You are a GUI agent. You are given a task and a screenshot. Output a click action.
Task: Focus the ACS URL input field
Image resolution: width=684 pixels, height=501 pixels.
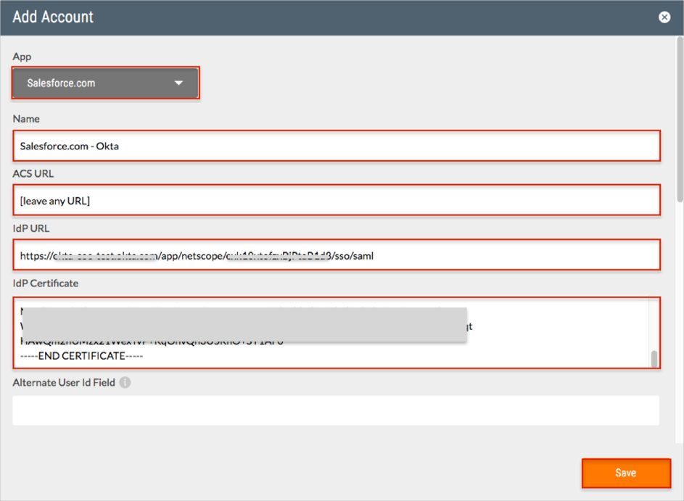[336, 201]
